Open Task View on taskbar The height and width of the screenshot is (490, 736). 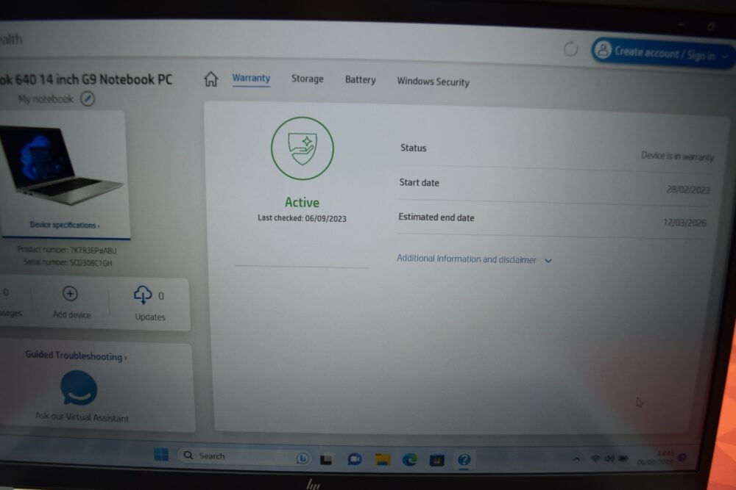pyautogui.click(x=326, y=460)
